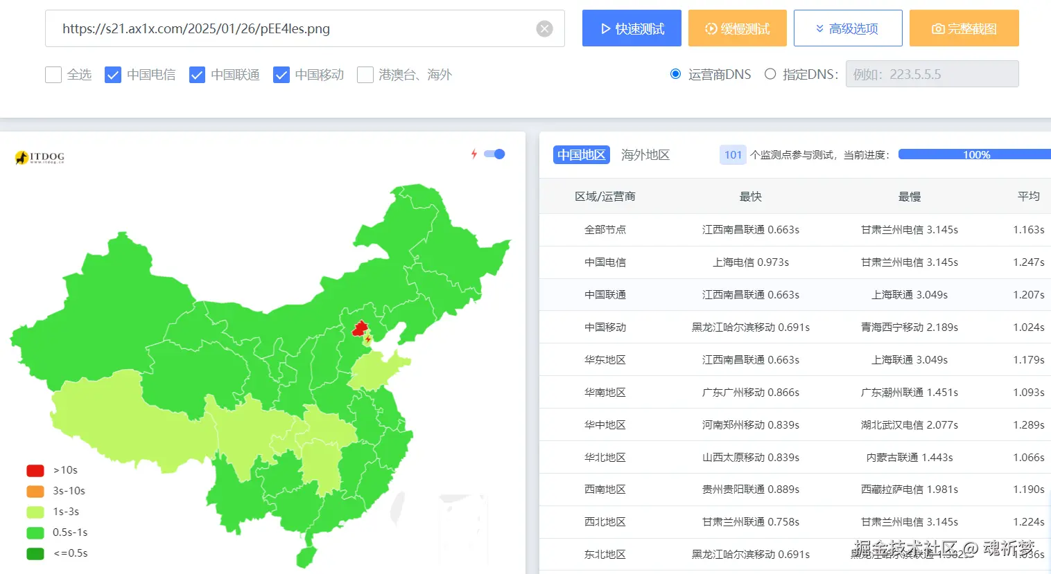Toggle the blue switch above the map
The height and width of the screenshot is (574, 1051).
coord(494,154)
